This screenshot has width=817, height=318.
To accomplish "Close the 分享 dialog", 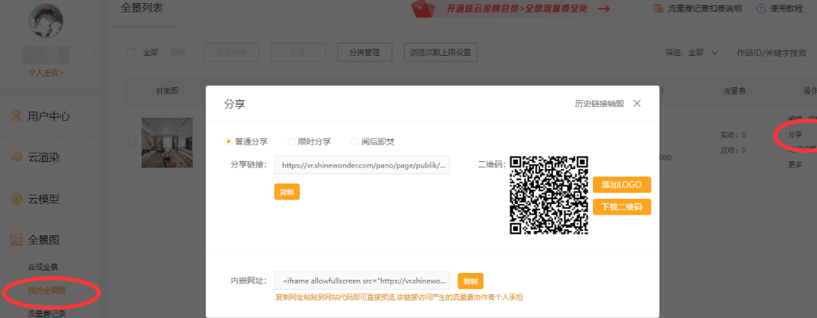I will (636, 103).
